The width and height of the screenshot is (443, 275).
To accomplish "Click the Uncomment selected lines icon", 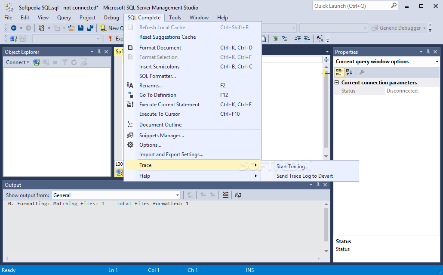I will click(x=285, y=39).
